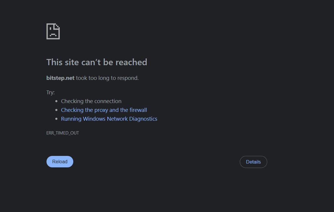
Task: Click the bullet beside the diagnostics link
Action: 56,119
